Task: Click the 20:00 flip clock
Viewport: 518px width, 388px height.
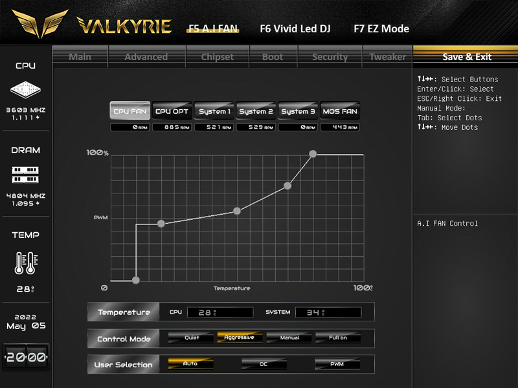Action: 26,357
